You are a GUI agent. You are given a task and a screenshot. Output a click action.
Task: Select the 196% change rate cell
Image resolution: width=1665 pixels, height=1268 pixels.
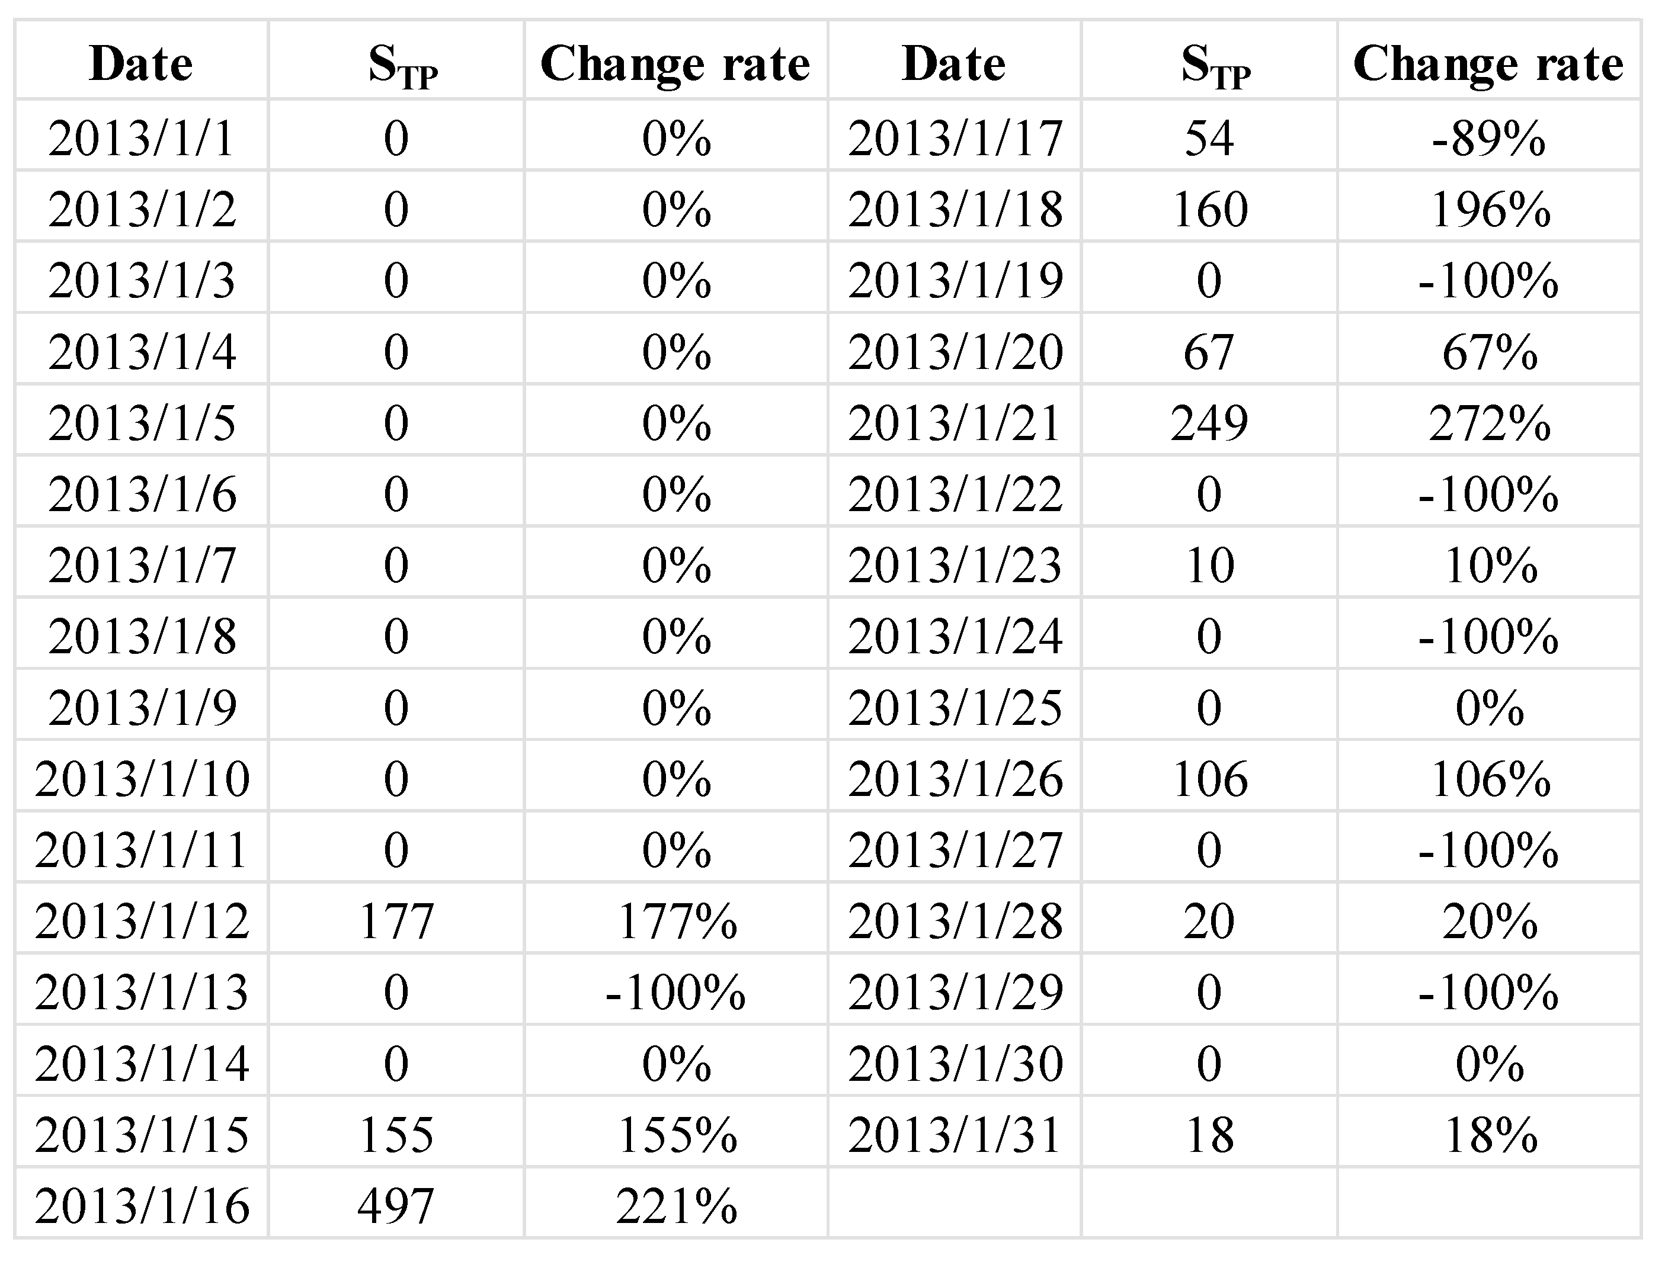pyautogui.click(x=1490, y=209)
